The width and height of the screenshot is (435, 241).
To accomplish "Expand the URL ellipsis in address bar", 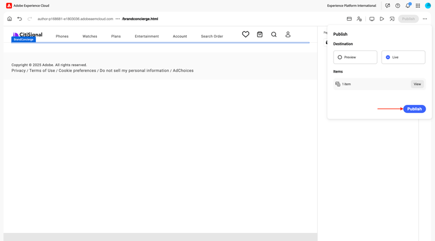I will (118, 19).
